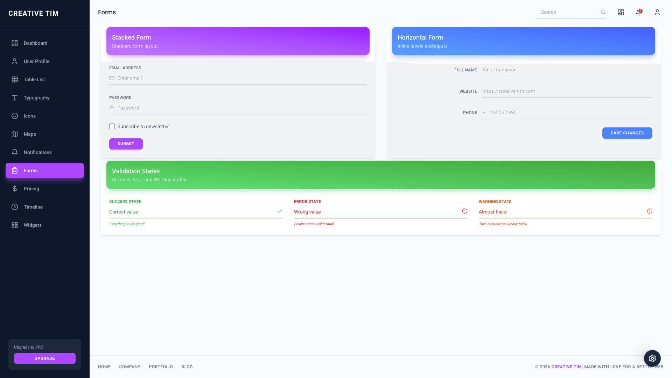Select the Maps icon in the sidebar
672x378 pixels.
14,134
